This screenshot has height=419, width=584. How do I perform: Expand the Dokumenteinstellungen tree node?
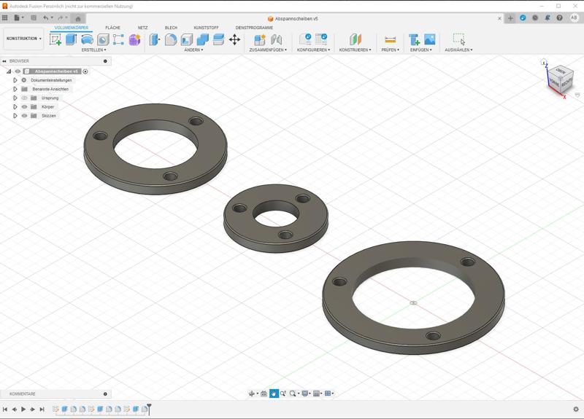click(15, 80)
